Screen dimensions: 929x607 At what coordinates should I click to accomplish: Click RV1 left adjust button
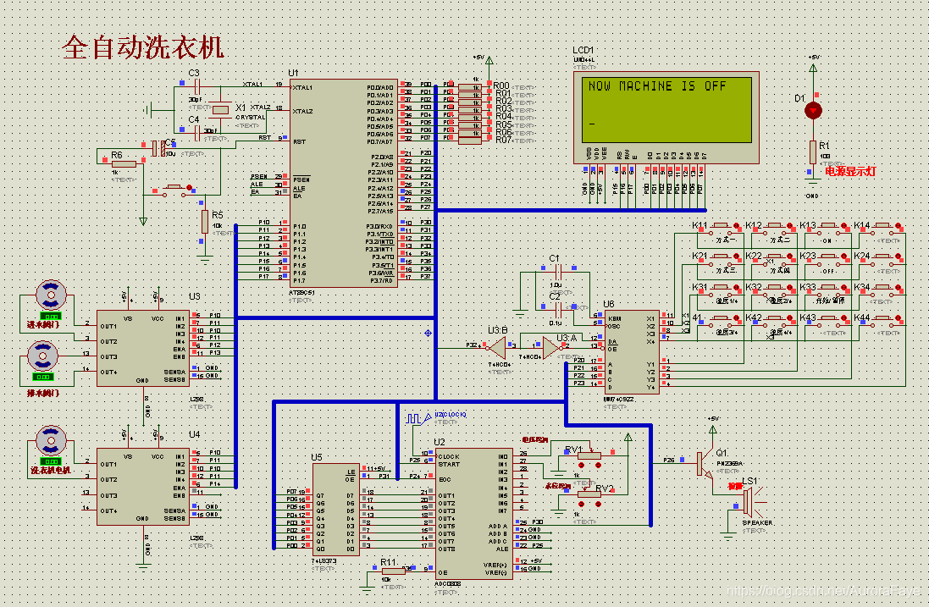click(x=581, y=466)
